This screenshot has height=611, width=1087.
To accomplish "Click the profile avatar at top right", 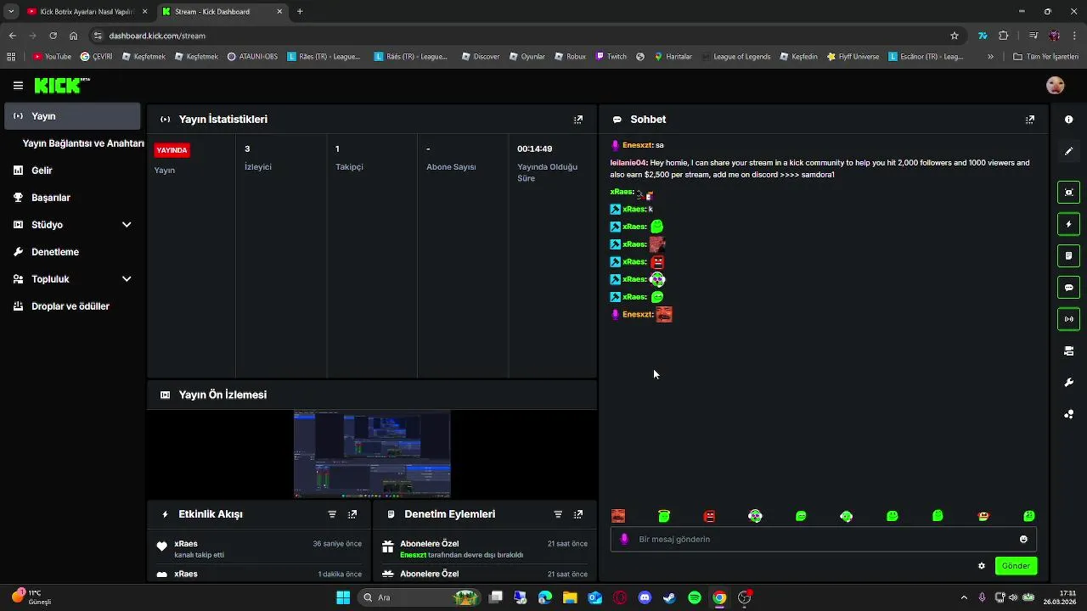I will coord(1056,86).
